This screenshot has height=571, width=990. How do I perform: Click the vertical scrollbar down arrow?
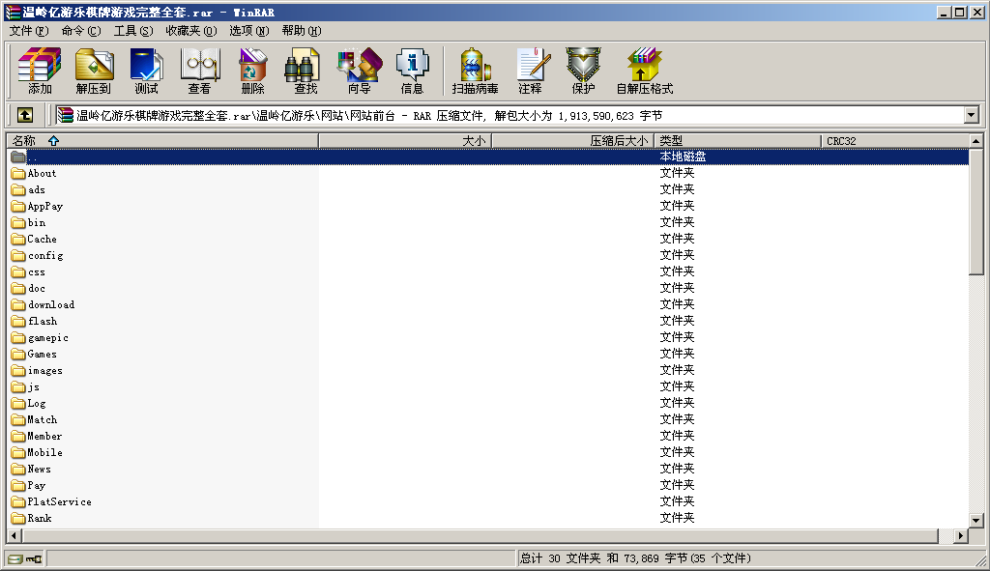tap(976, 521)
